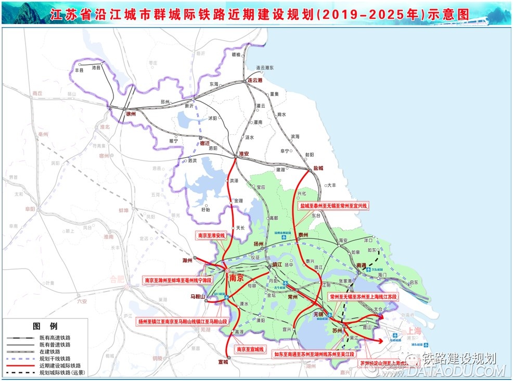
Task: Click the 南京 city label
Action: point(236,278)
